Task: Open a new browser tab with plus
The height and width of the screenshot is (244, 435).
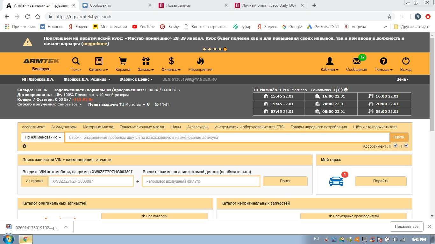Action: point(314,5)
